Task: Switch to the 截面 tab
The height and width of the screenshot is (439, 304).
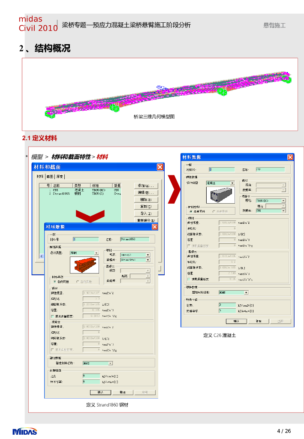Action: (x=50, y=177)
